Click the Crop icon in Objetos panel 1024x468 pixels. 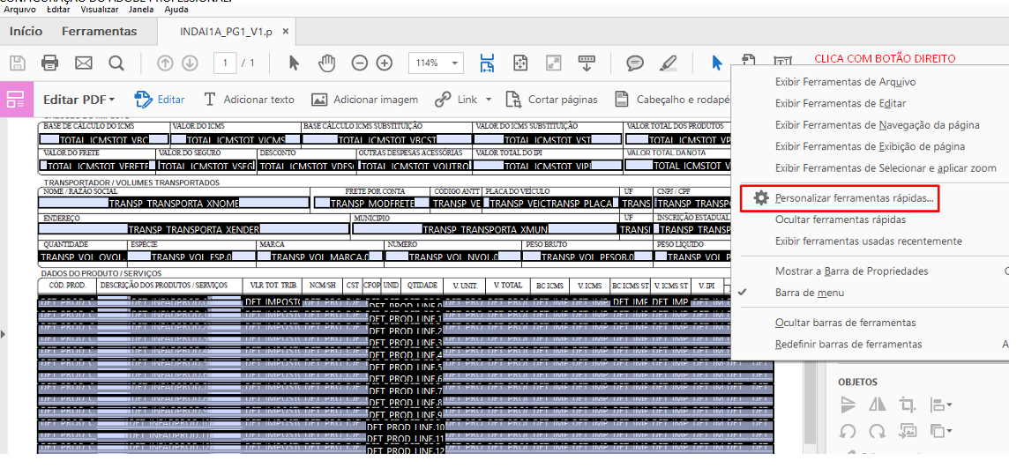(x=907, y=405)
